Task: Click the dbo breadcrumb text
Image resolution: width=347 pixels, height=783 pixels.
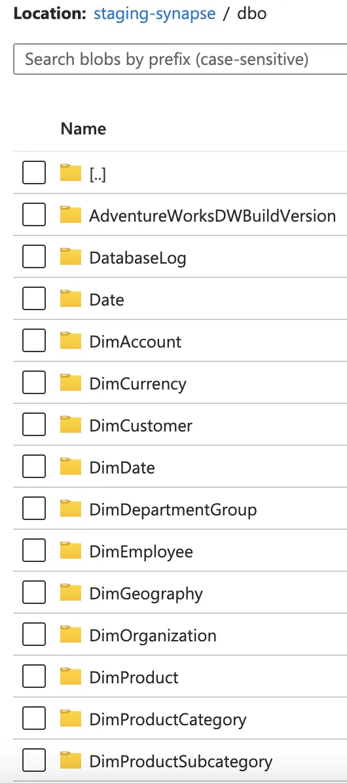Action: [x=252, y=13]
